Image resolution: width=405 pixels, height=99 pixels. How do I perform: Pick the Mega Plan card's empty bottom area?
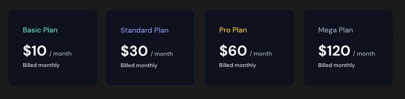[348, 77]
